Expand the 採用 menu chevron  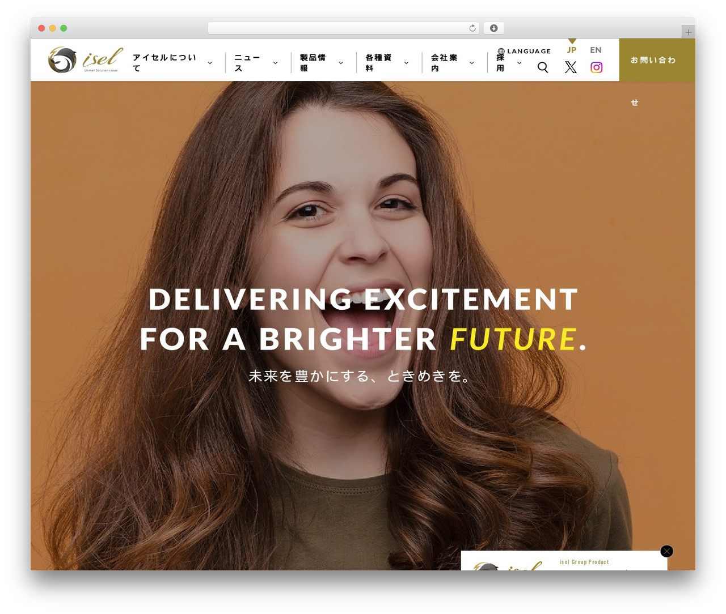click(x=519, y=63)
